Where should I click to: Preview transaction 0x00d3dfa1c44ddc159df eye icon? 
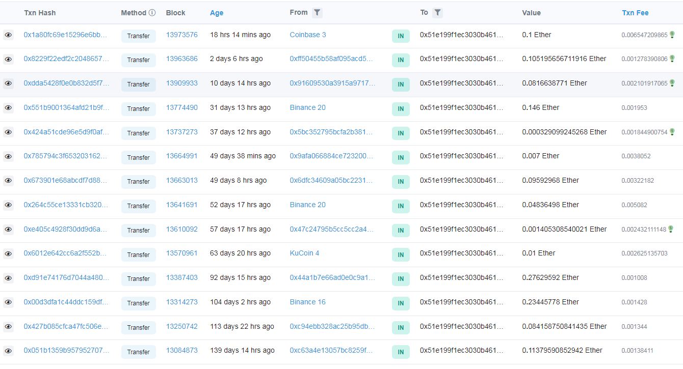click(x=8, y=302)
